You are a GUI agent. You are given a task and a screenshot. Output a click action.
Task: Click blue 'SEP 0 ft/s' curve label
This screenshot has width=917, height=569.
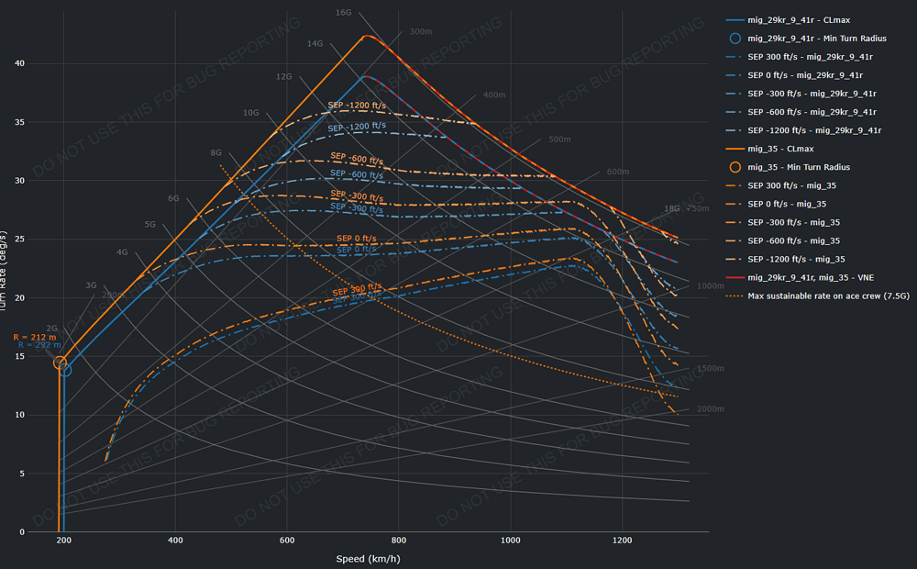coord(357,250)
